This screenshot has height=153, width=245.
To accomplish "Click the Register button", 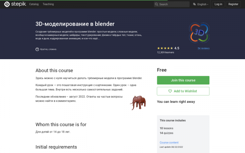I will click(x=233, y=4).
